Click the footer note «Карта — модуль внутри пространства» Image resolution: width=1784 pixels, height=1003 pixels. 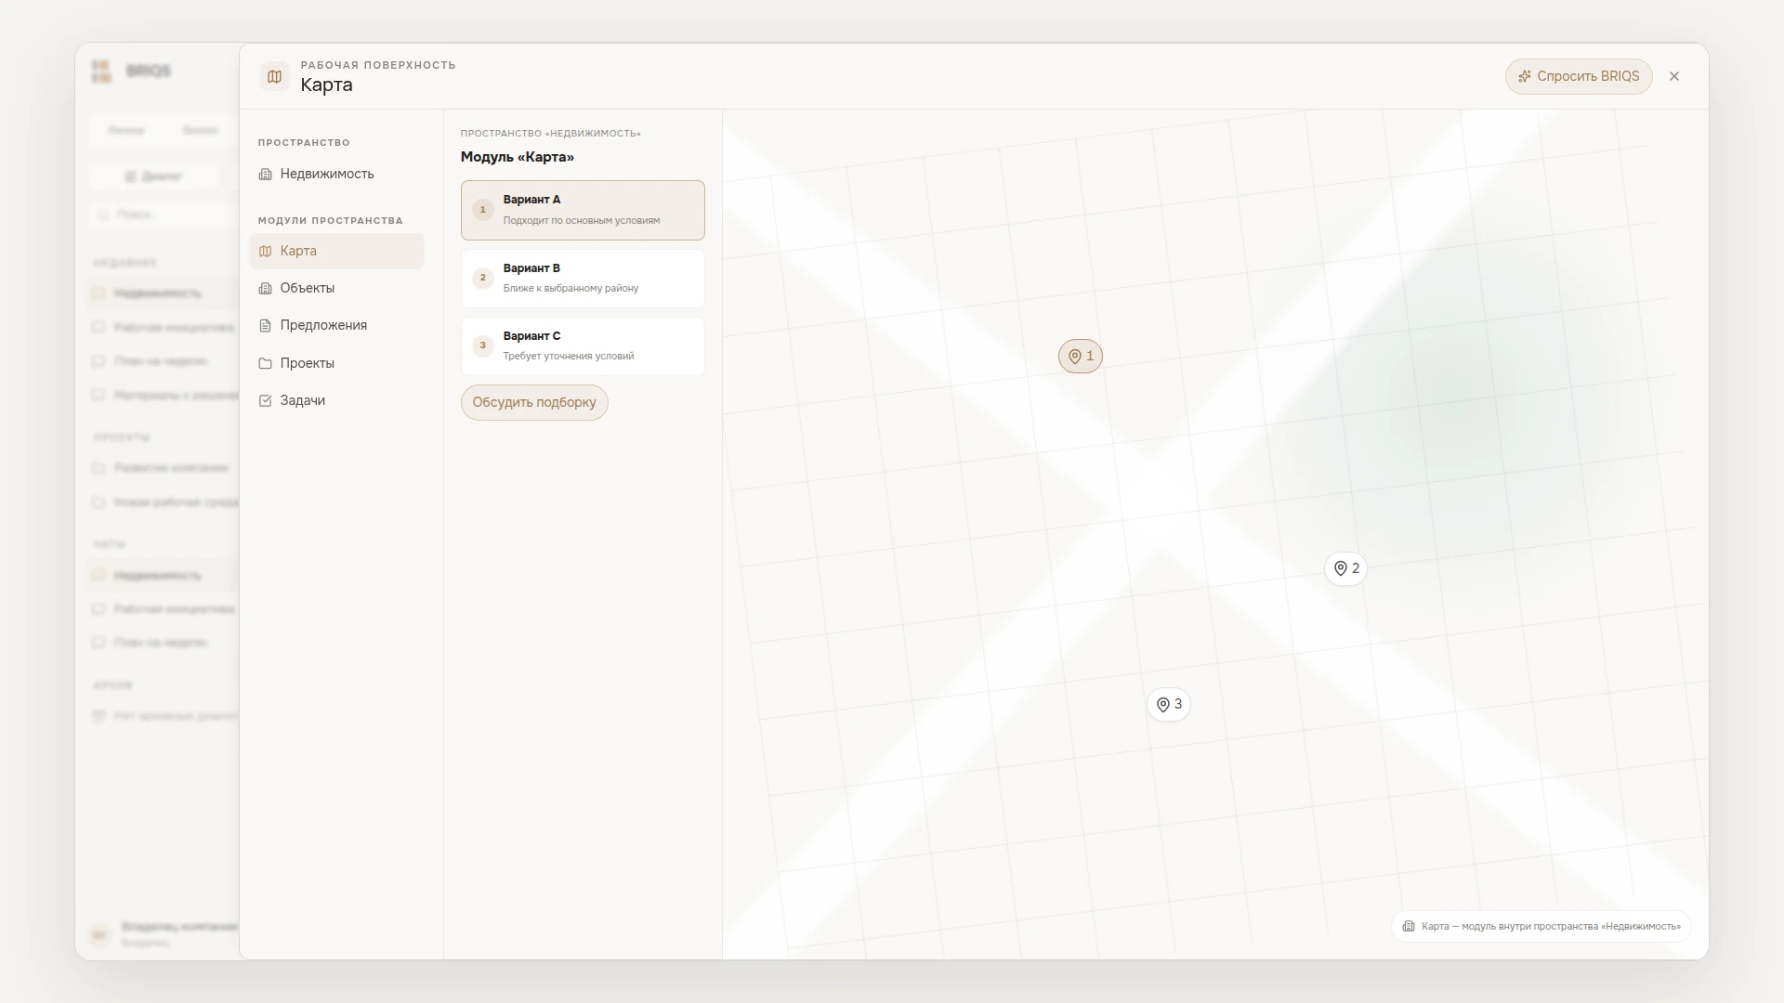[1541, 926]
